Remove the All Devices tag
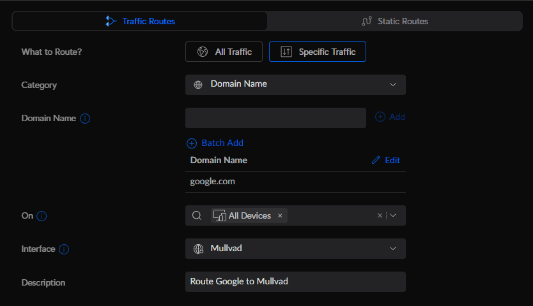Viewport: 533px width, 306px height. coord(280,215)
